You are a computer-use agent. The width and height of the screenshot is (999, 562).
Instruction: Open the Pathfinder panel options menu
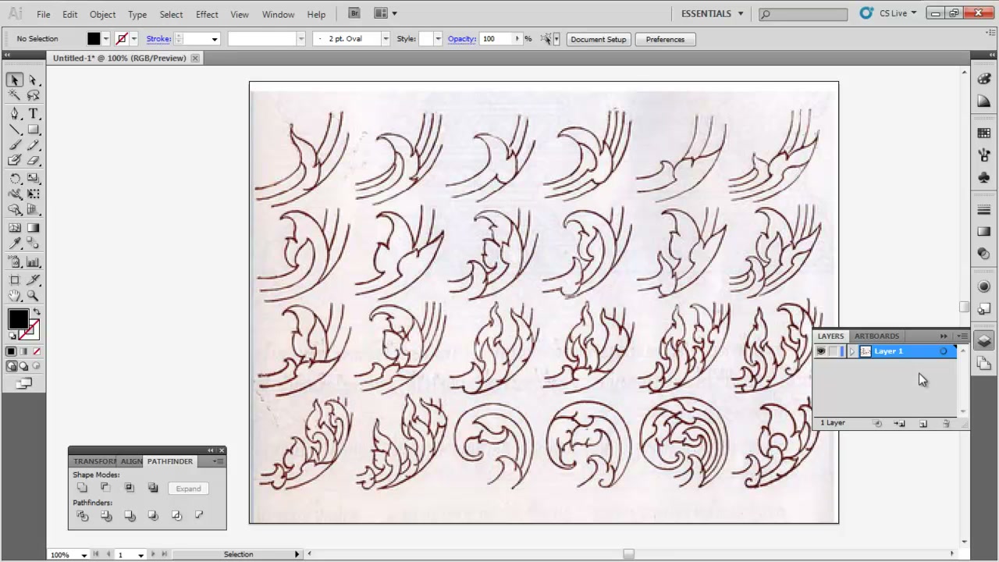[219, 461]
